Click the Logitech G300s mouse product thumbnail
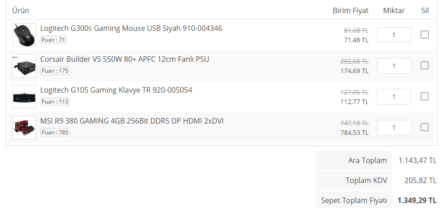Image resolution: width=441 pixels, height=208 pixels. [24, 35]
